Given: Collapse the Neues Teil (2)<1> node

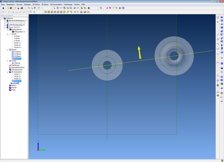Looking at the screenshot, I should point(5,27).
